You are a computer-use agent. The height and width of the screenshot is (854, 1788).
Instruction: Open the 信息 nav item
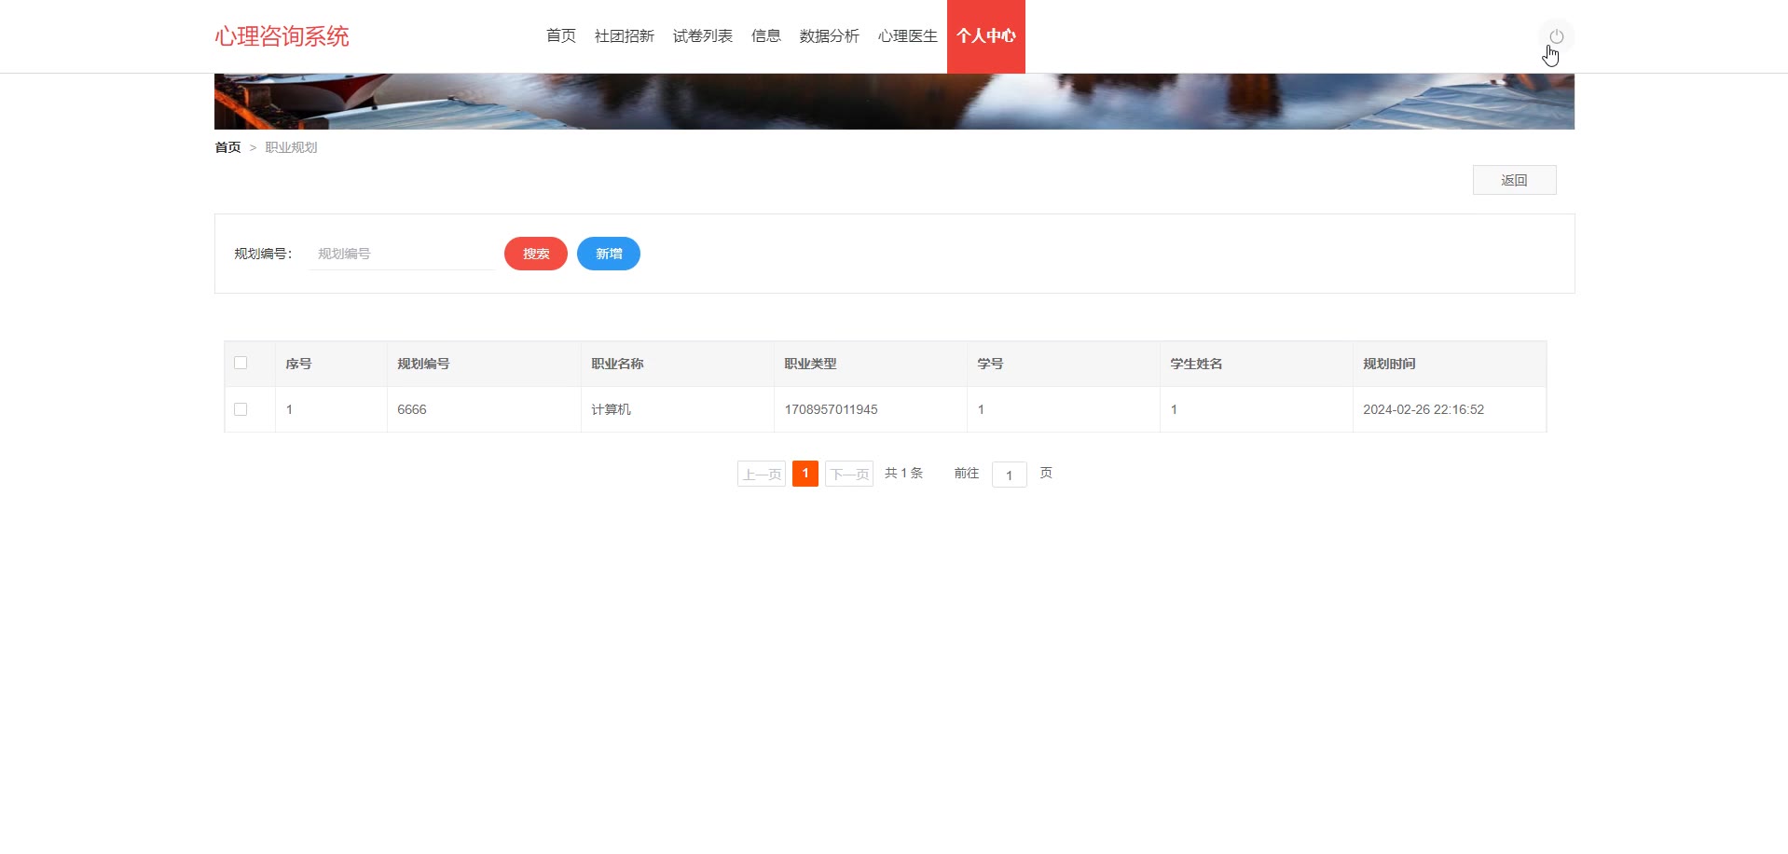(766, 36)
